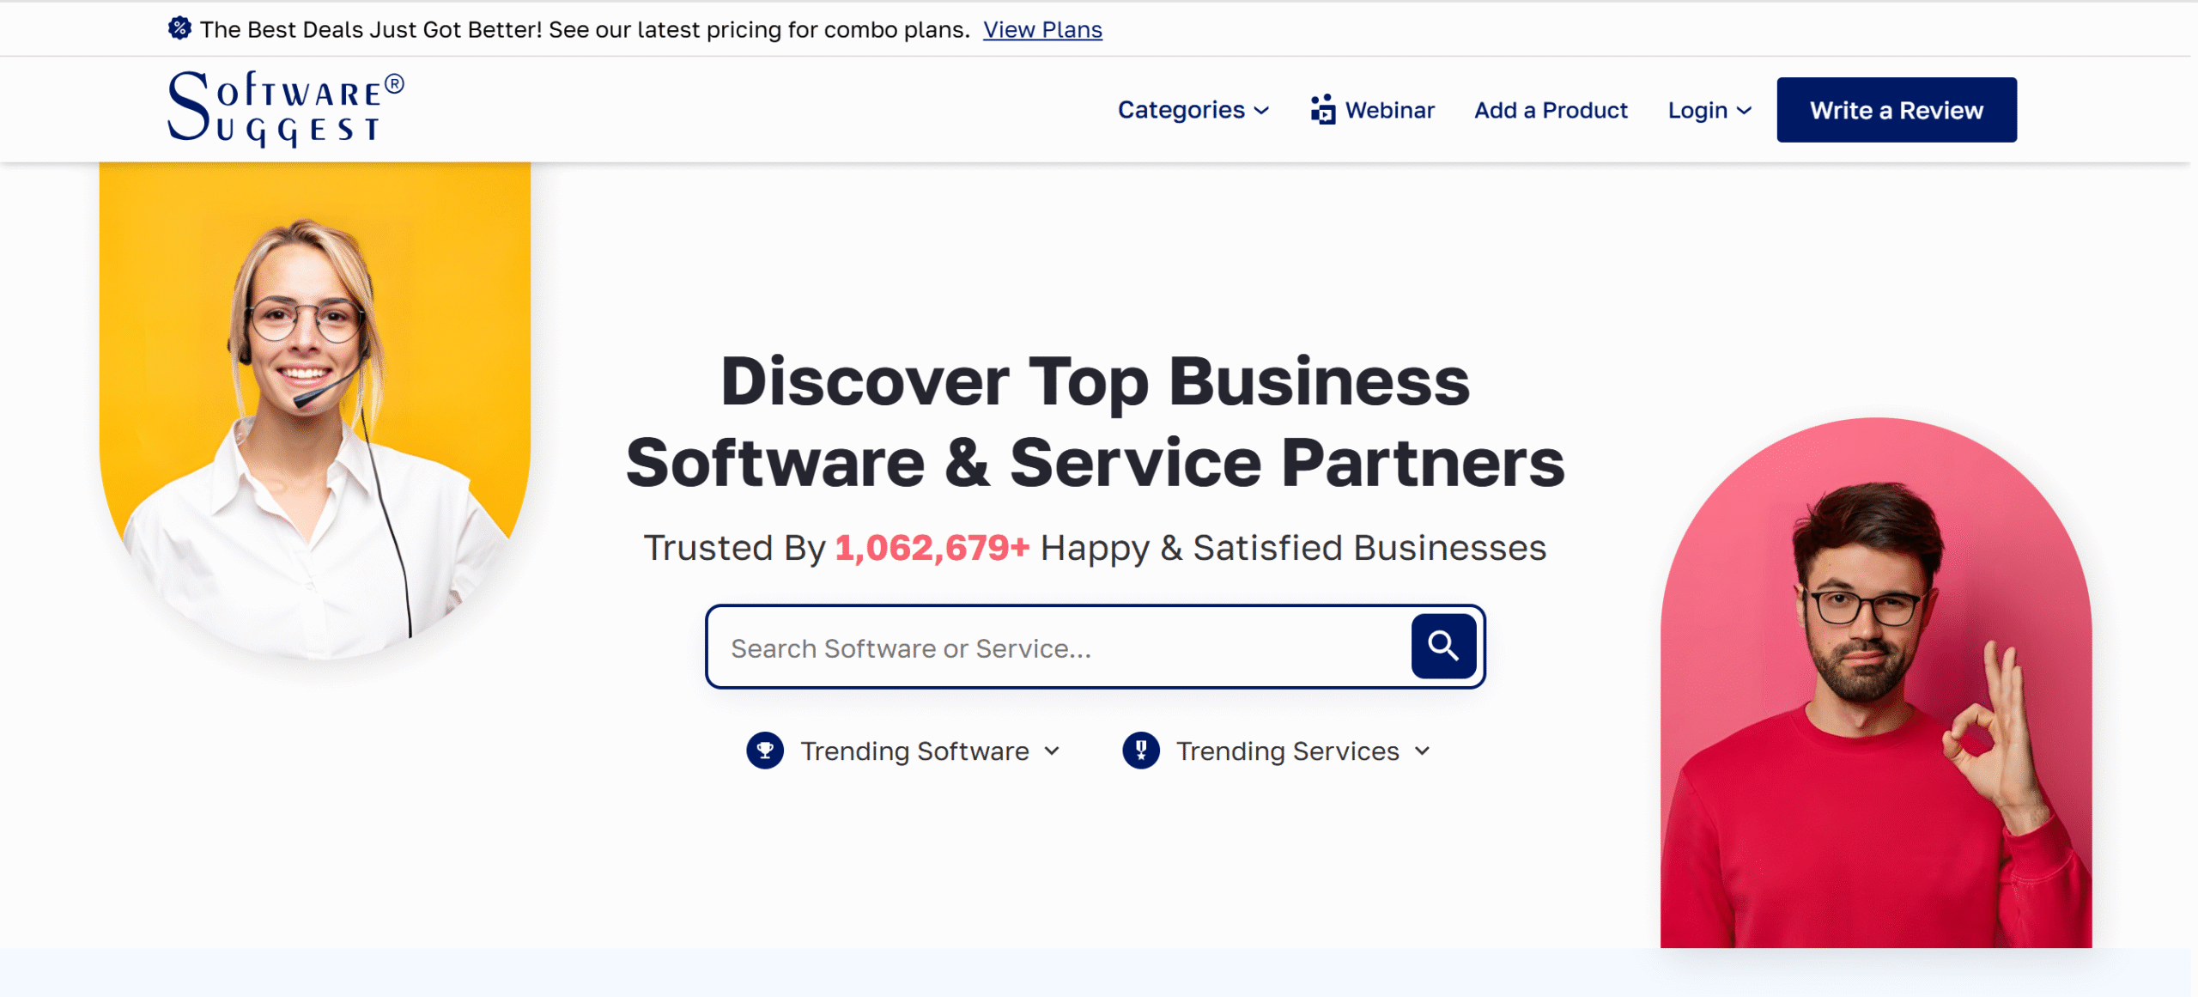Go to Add a Product
Image resolution: width=2198 pixels, height=997 pixels.
[1551, 110]
